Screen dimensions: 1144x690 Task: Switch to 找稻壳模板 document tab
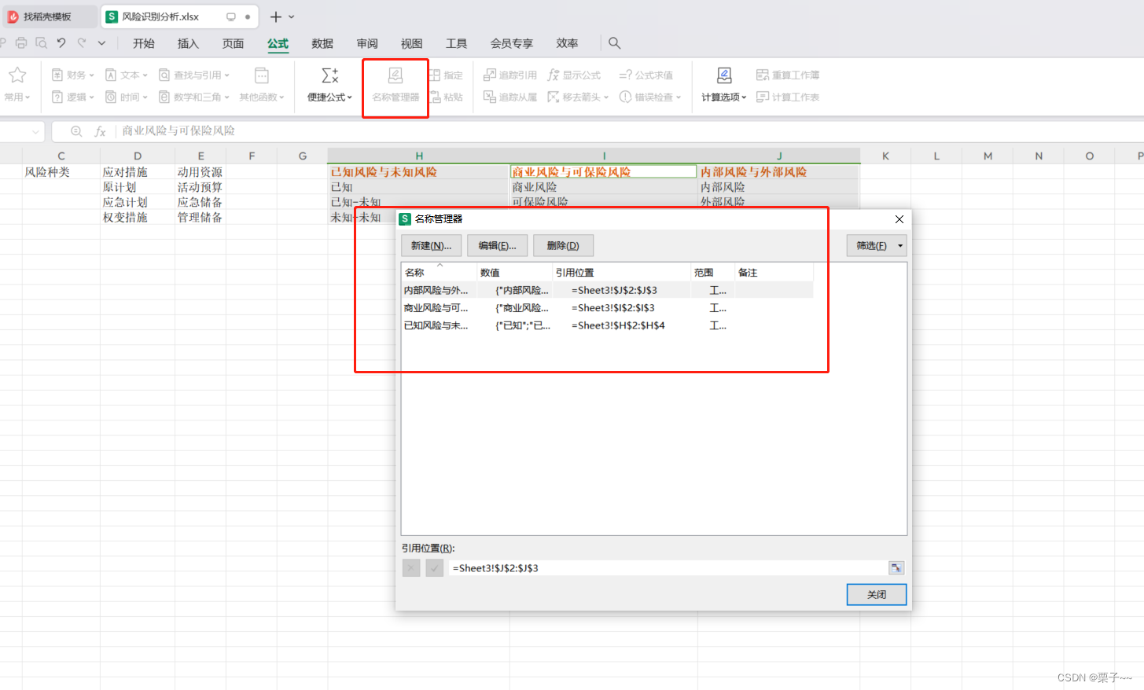point(49,17)
